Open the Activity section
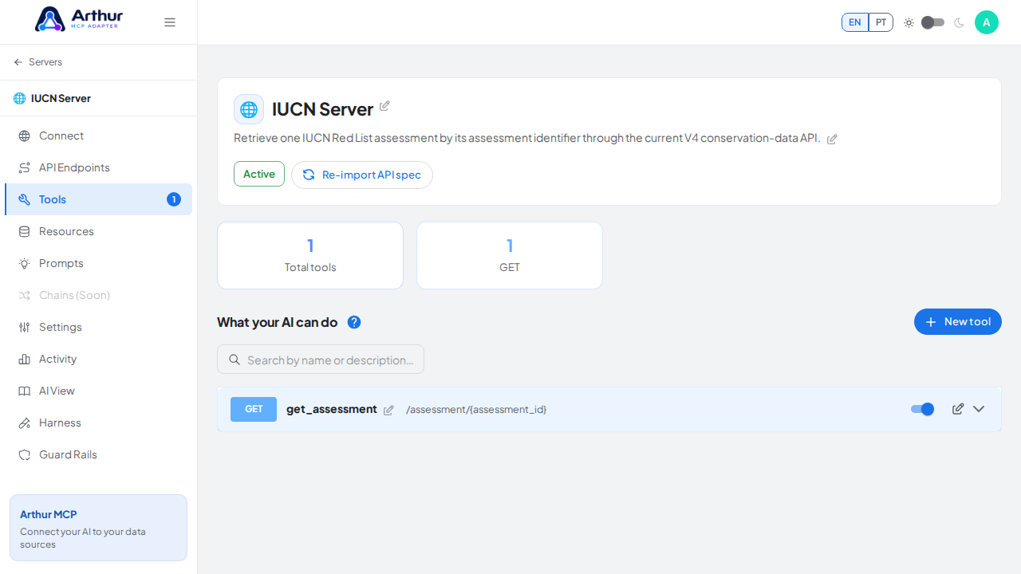1021x574 pixels. tap(98, 359)
